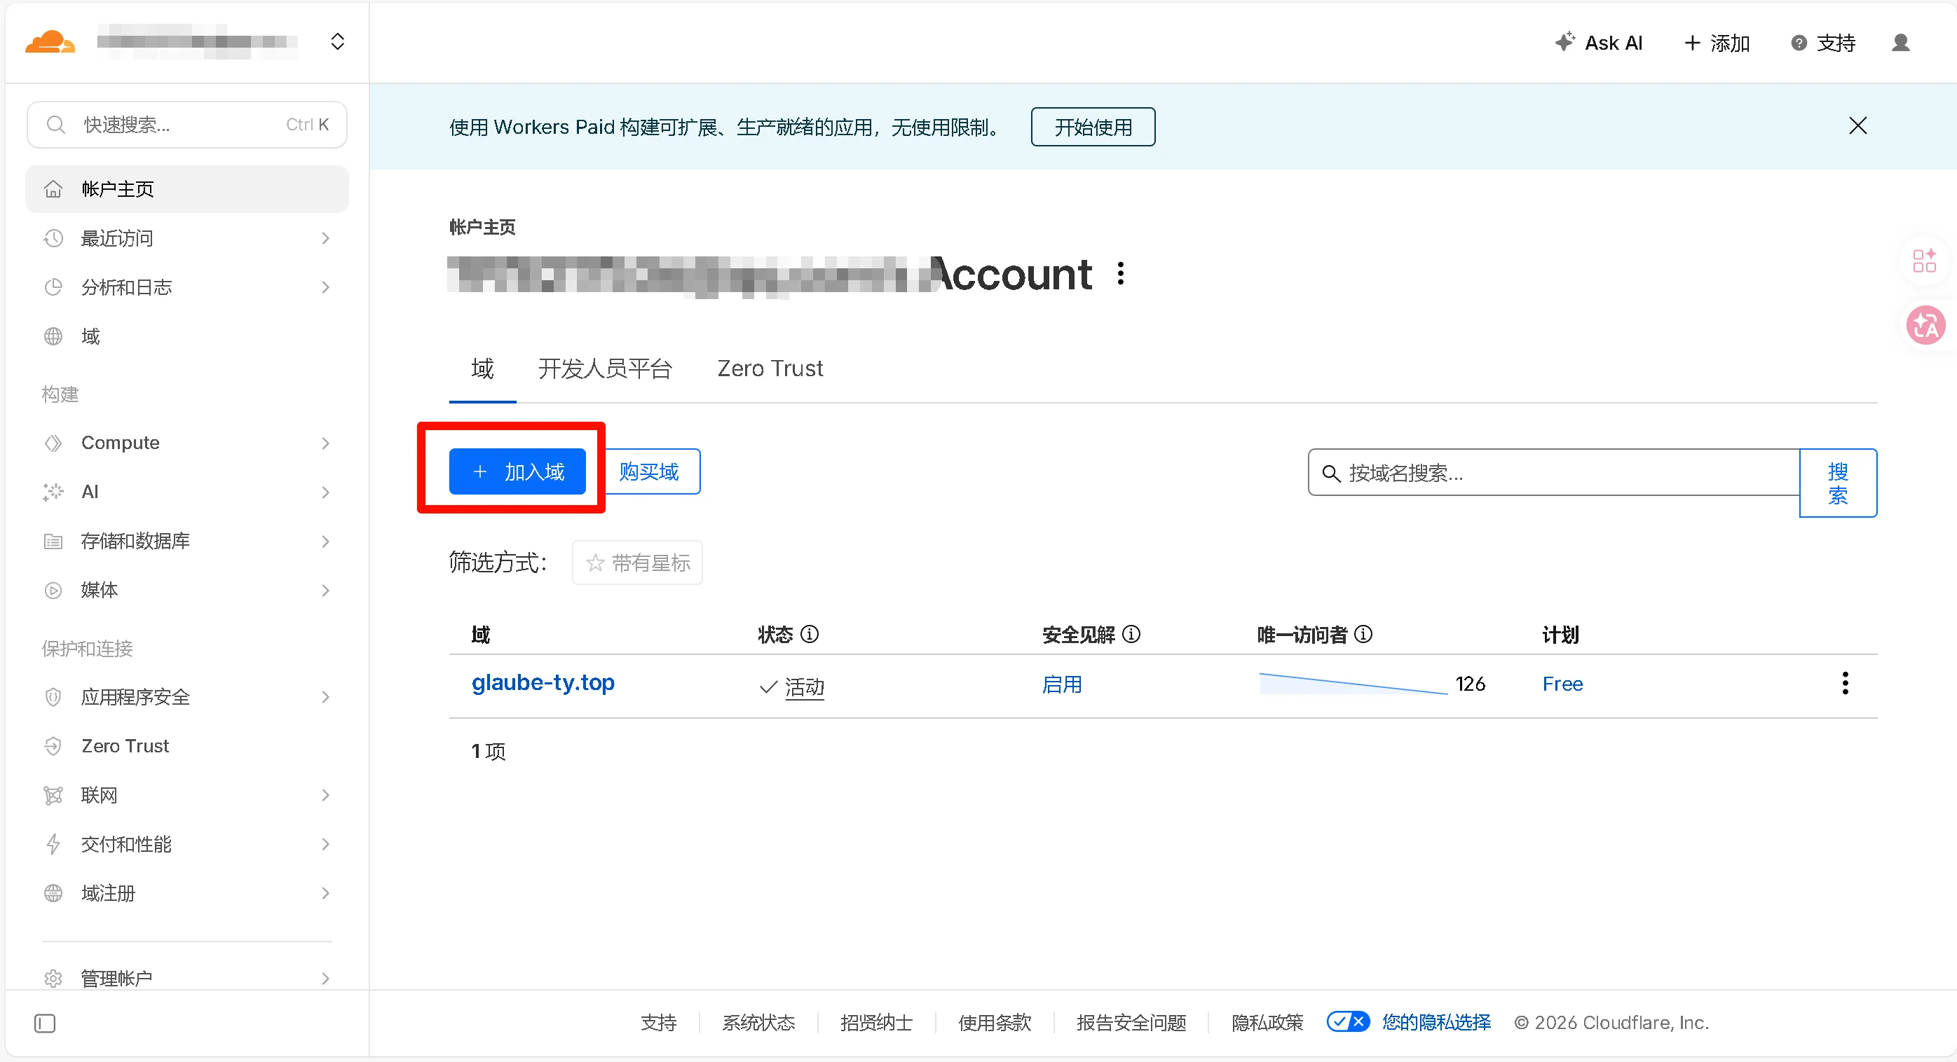This screenshot has width=1957, height=1062.
Task: Click the 交付和性能 lightning icon
Action: 53,844
